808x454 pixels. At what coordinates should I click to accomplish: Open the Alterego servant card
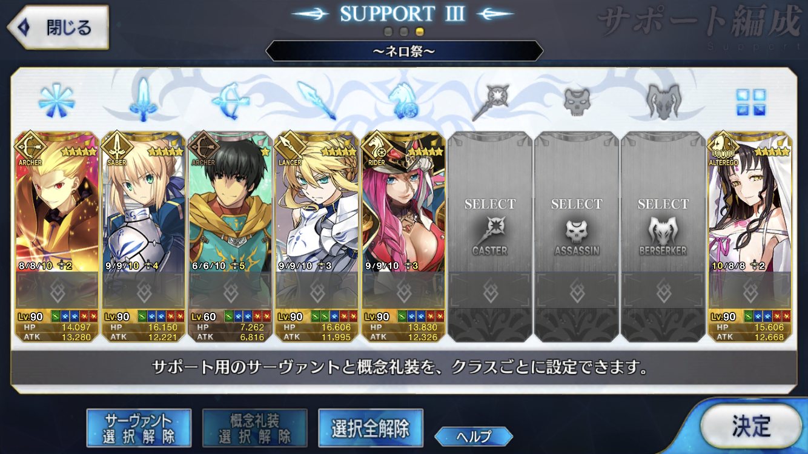point(750,237)
